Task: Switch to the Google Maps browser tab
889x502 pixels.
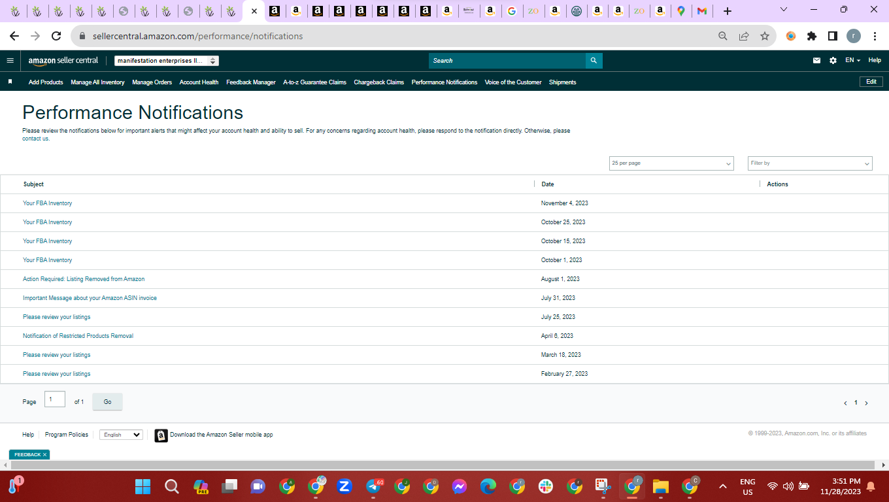Action: pos(681,11)
